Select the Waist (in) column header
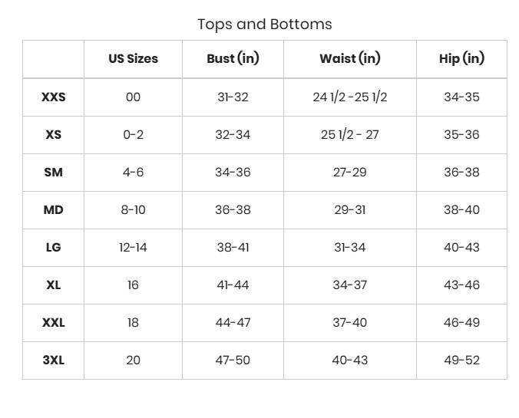Image resolution: width=519 pixels, height=418 pixels. (349, 59)
